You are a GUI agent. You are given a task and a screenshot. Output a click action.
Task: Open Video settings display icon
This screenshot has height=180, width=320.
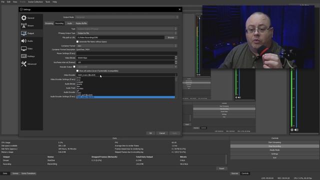tap(23, 48)
